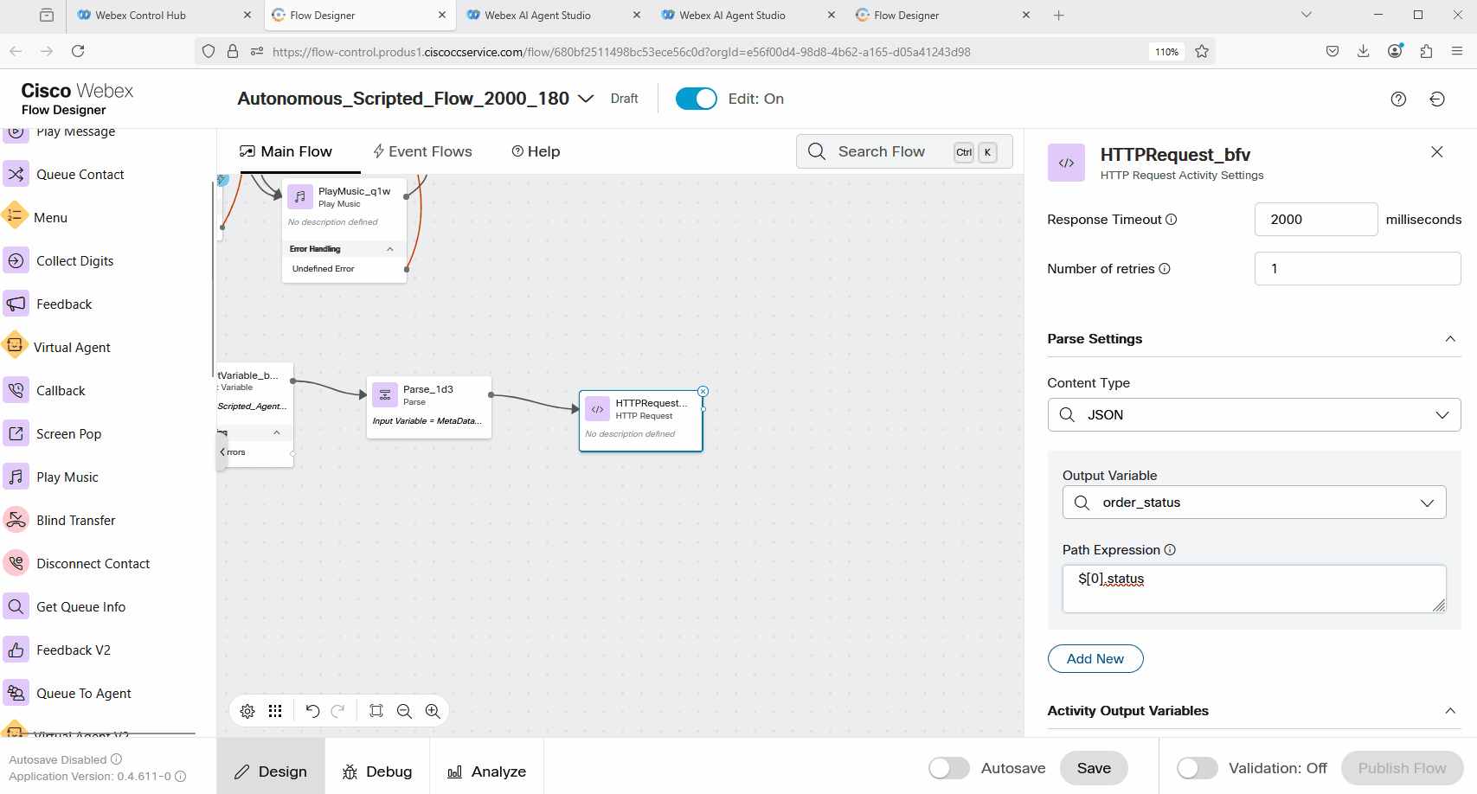This screenshot has height=794, width=1477.
Task: Open the Output Variable order_status dropdown
Action: [1254, 503]
